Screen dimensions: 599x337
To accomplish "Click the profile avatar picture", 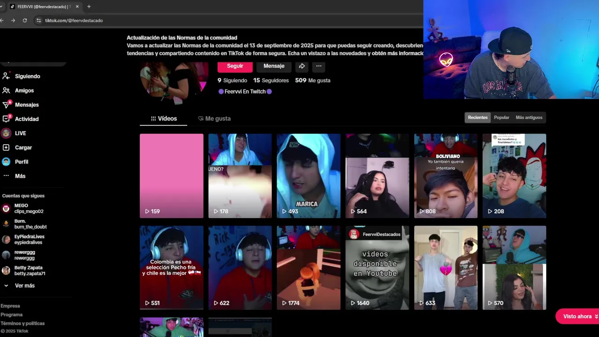I will (174, 82).
